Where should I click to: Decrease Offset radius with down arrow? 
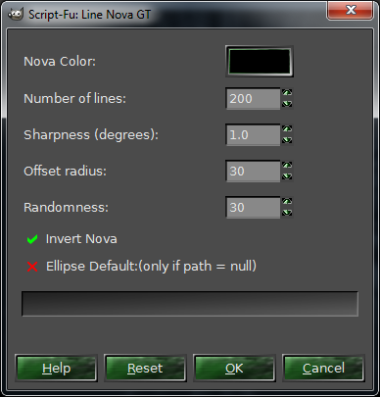(x=287, y=176)
